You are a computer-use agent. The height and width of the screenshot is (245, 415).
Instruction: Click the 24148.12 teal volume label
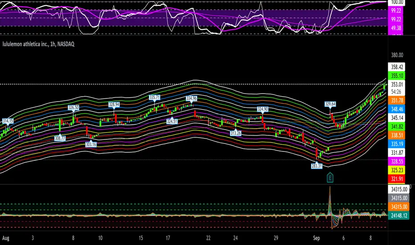399,216
